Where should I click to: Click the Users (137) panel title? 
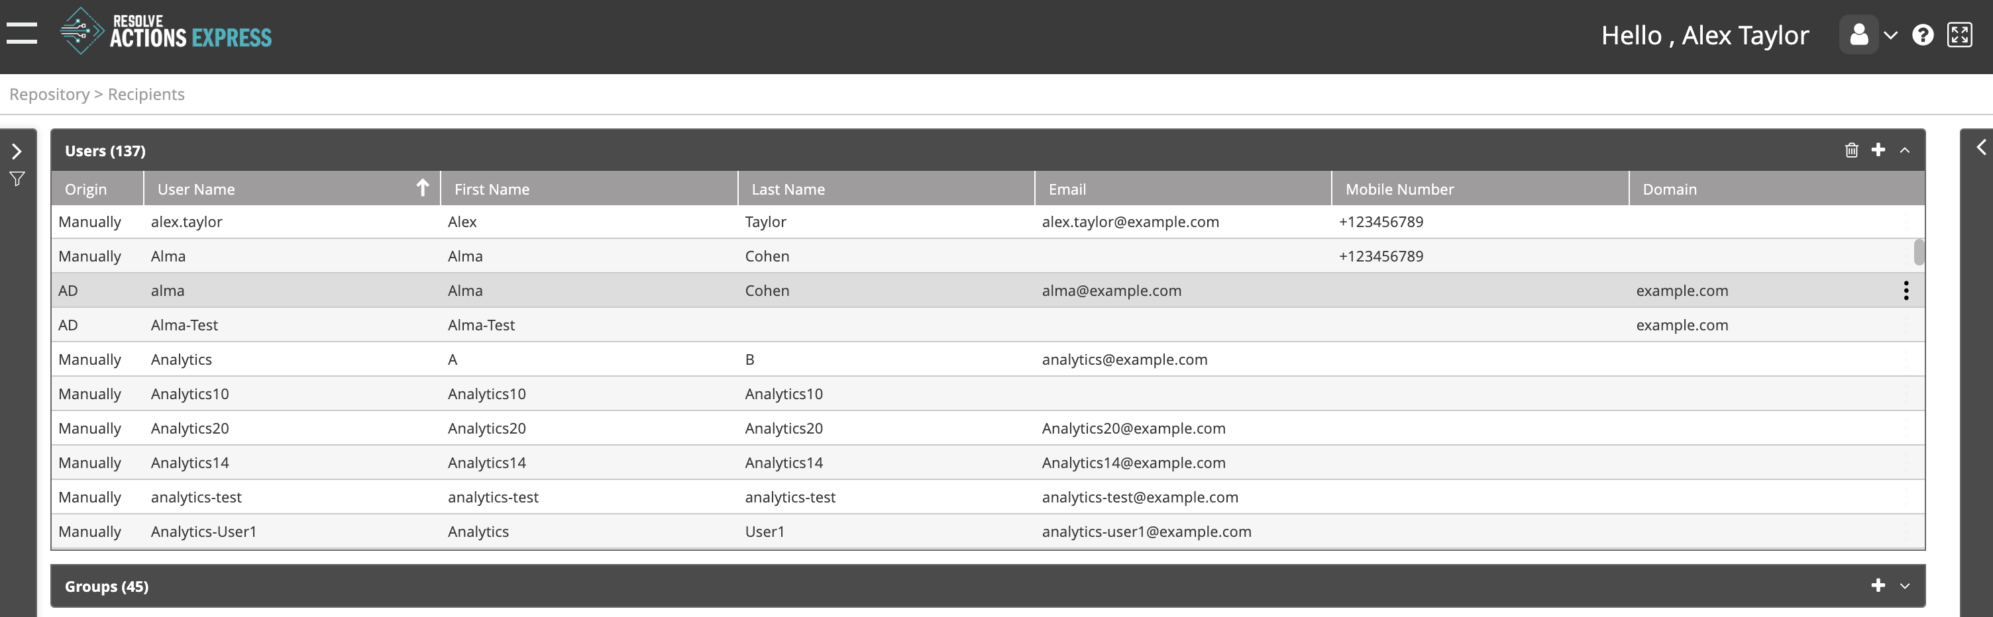pyautogui.click(x=105, y=151)
